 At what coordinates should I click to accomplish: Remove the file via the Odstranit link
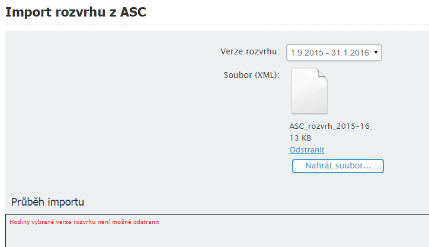pos(307,150)
